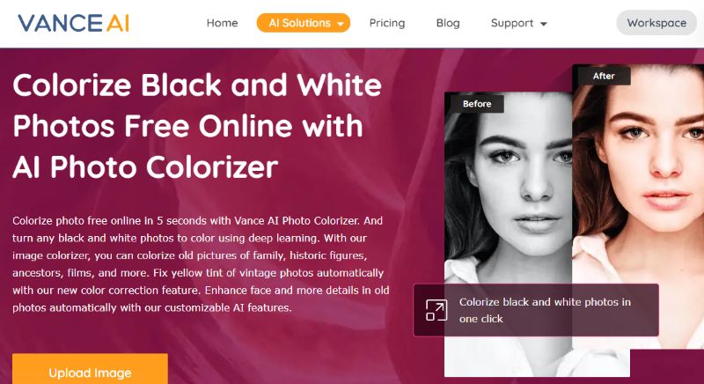
Task: Go to the Pricing page
Action: (387, 23)
